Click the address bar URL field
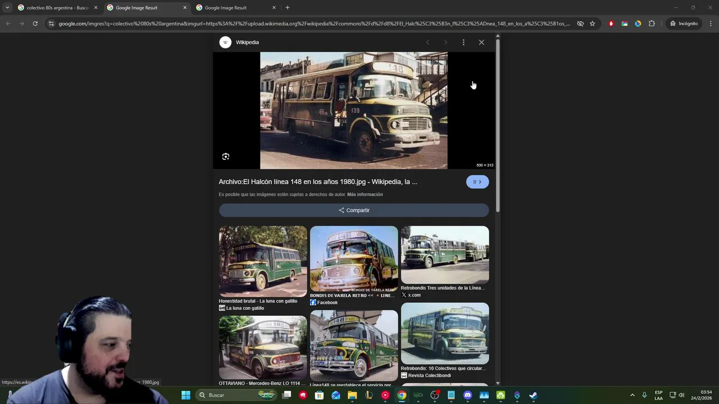 [314, 24]
